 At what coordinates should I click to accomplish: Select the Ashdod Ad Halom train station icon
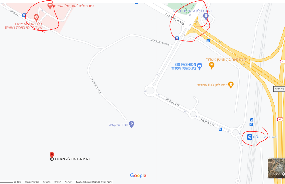250,137
